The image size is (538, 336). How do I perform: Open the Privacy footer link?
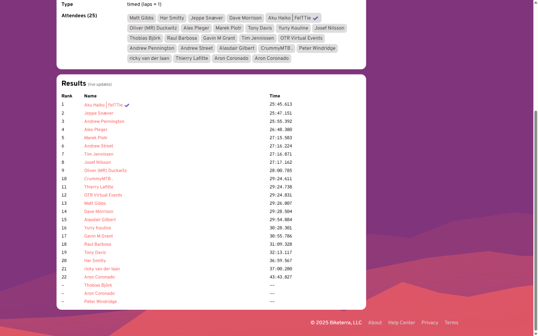429,323
